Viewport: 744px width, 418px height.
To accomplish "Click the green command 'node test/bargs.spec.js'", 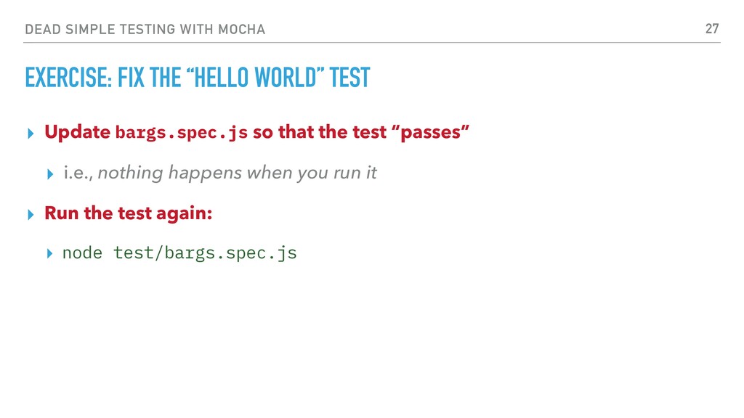I will (x=179, y=253).
